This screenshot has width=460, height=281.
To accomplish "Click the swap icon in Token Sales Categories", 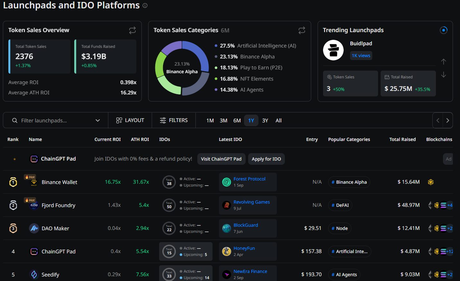I will (x=302, y=30).
